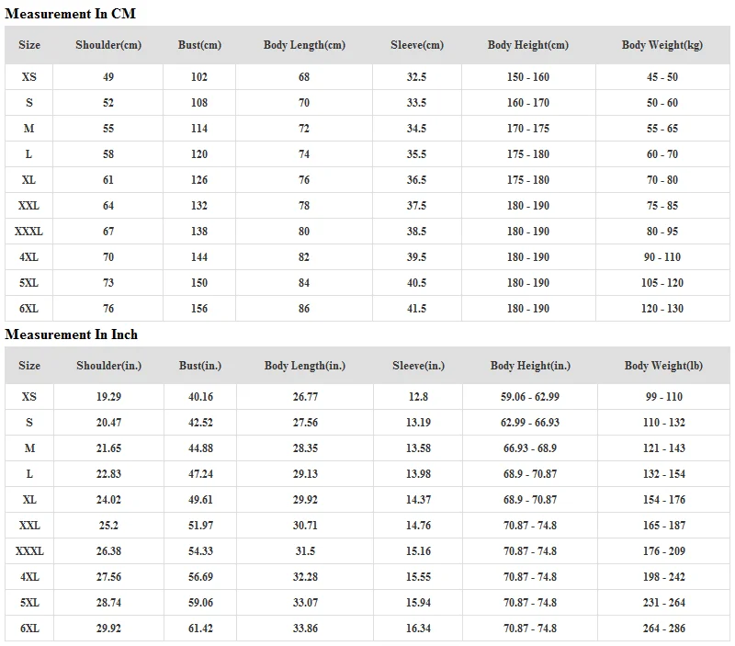The image size is (735, 646).
Task: Select the 6XL size cell in inch table
Action: point(29,629)
